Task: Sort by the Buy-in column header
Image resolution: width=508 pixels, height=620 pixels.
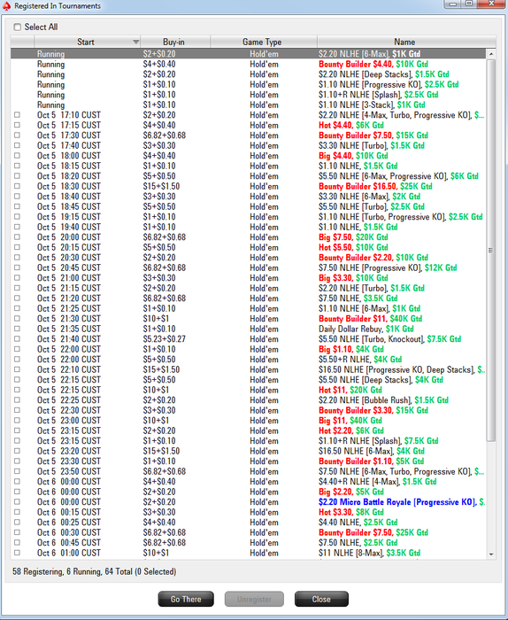Action: 175,42
